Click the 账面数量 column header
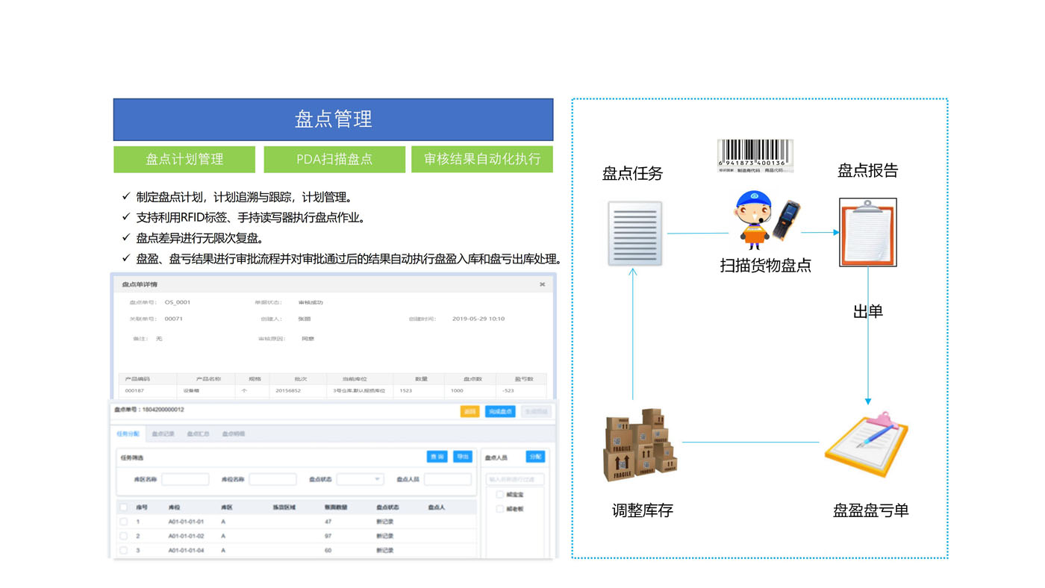 [337, 507]
